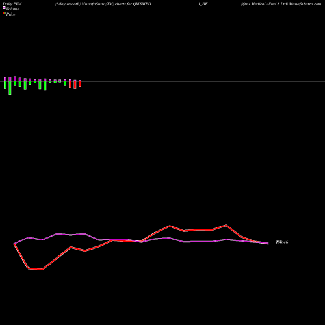Select the 'Price' legend label
Screen dimensions: 325x325
10,14
